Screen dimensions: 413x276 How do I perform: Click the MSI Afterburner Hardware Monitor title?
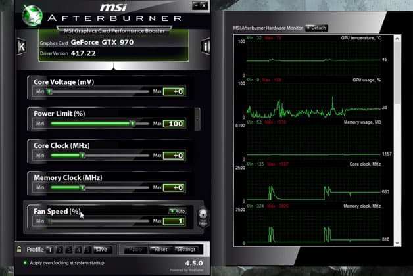click(x=268, y=28)
